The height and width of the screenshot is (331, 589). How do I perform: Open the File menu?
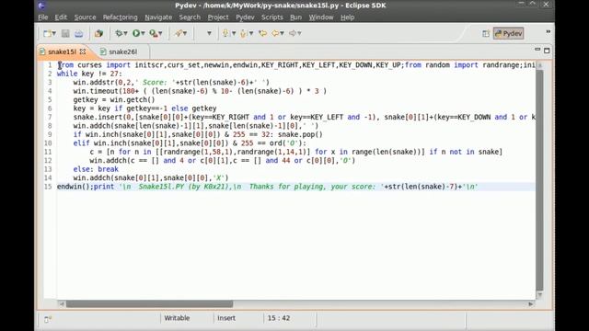click(43, 17)
